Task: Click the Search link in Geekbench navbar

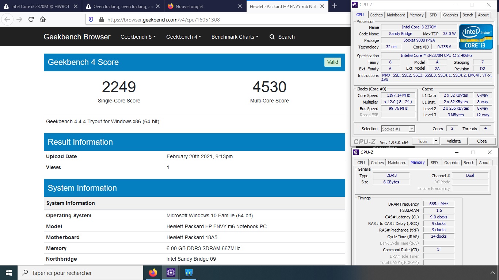Action: [286, 37]
